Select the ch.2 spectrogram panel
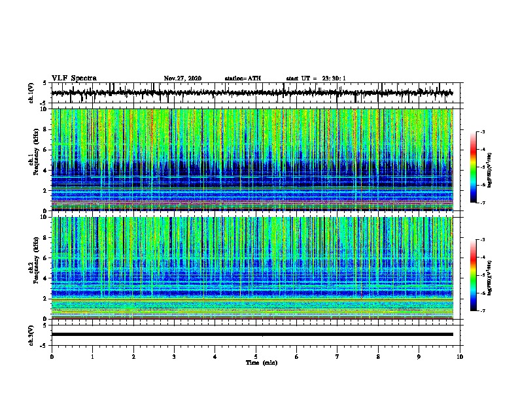The width and height of the screenshot is (518, 400). [252, 268]
